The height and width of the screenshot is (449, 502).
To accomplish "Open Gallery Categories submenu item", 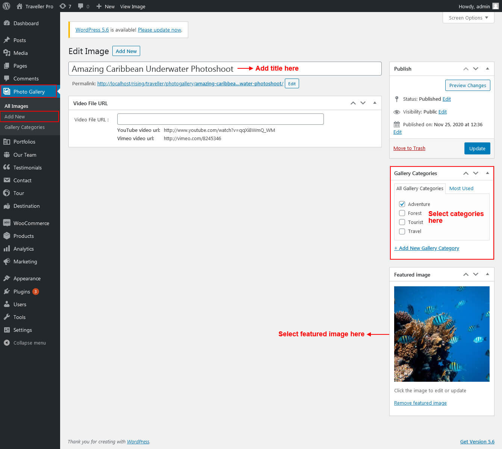I will click(x=24, y=127).
